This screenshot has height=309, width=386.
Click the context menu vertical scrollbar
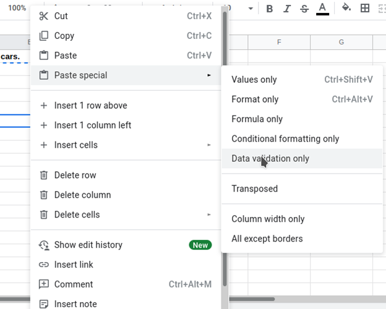pos(225,148)
